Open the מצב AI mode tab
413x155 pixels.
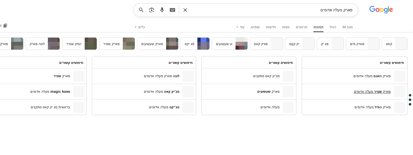(x=348, y=27)
